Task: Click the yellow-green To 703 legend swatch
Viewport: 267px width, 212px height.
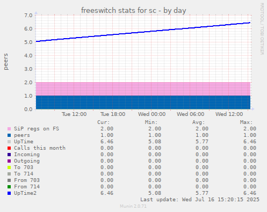Action: tap(9, 167)
